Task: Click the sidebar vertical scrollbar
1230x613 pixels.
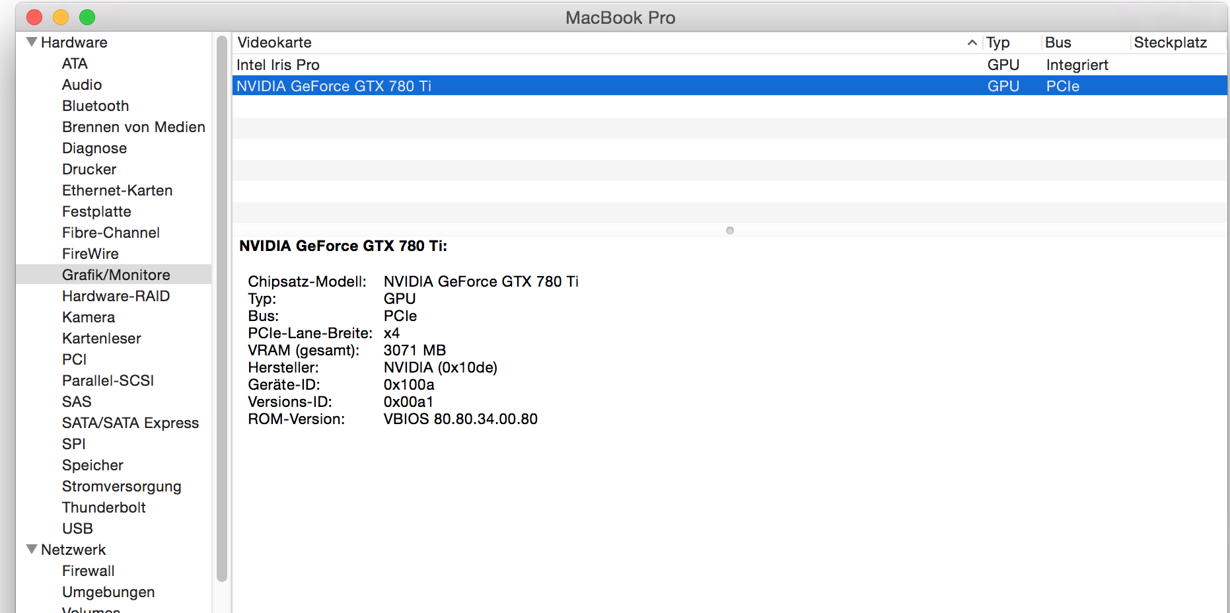Action: tap(222, 309)
